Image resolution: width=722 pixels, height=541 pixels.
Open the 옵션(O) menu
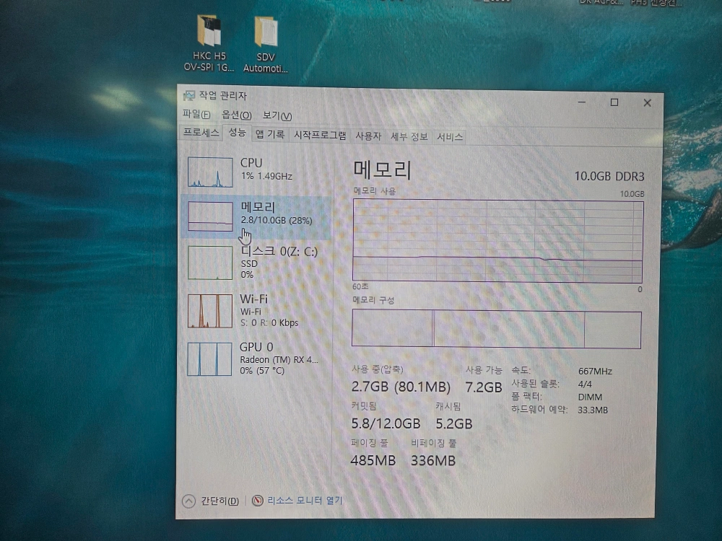tap(237, 115)
